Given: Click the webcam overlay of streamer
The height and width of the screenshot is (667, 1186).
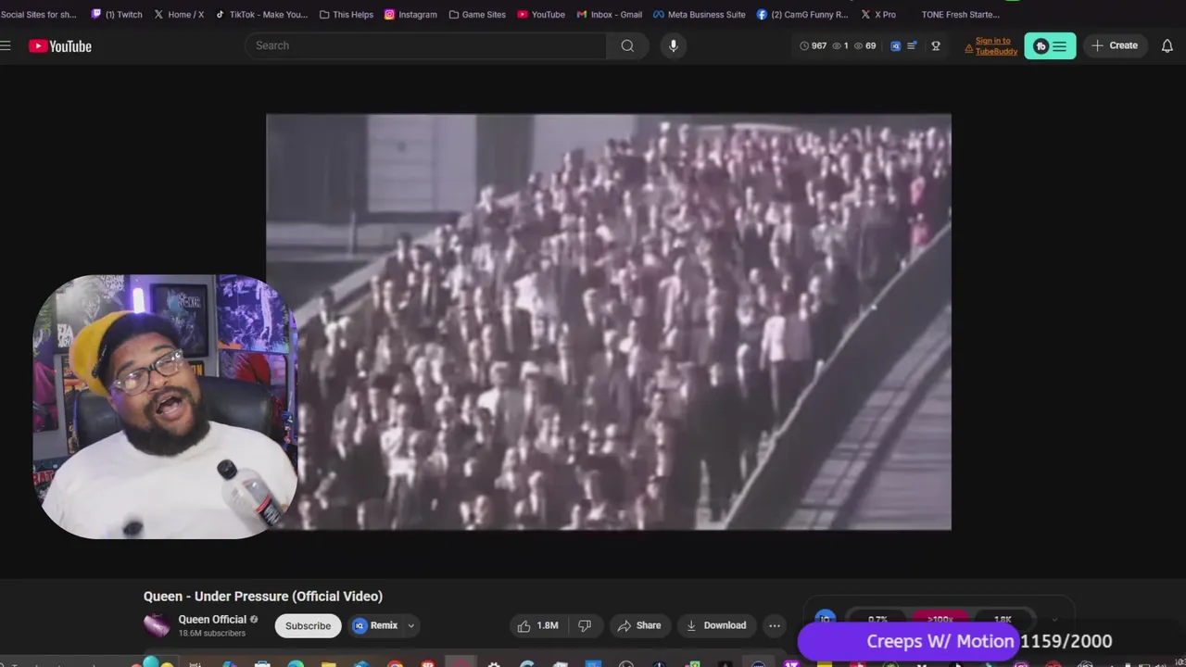Looking at the screenshot, I should click(x=165, y=406).
